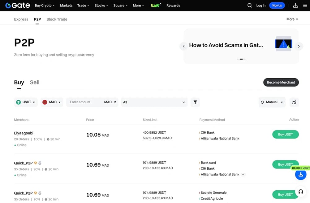The image size is (310, 203).
Task: Show previous banner slide arrow
Action: coord(183,46)
